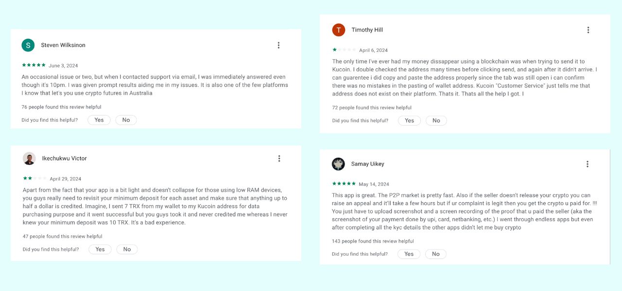
Task: Choose Yes on Ikechukwu Victor's review
Action: (100, 249)
